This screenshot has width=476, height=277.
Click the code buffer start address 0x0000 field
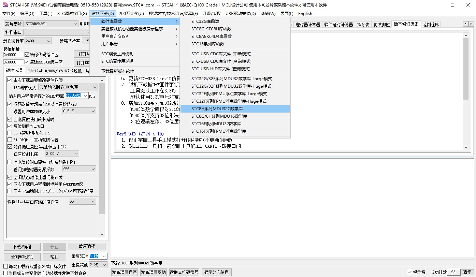click(x=13, y=55)
